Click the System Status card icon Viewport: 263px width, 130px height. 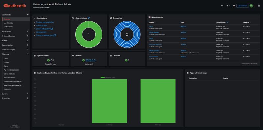(x=35, y=55)
